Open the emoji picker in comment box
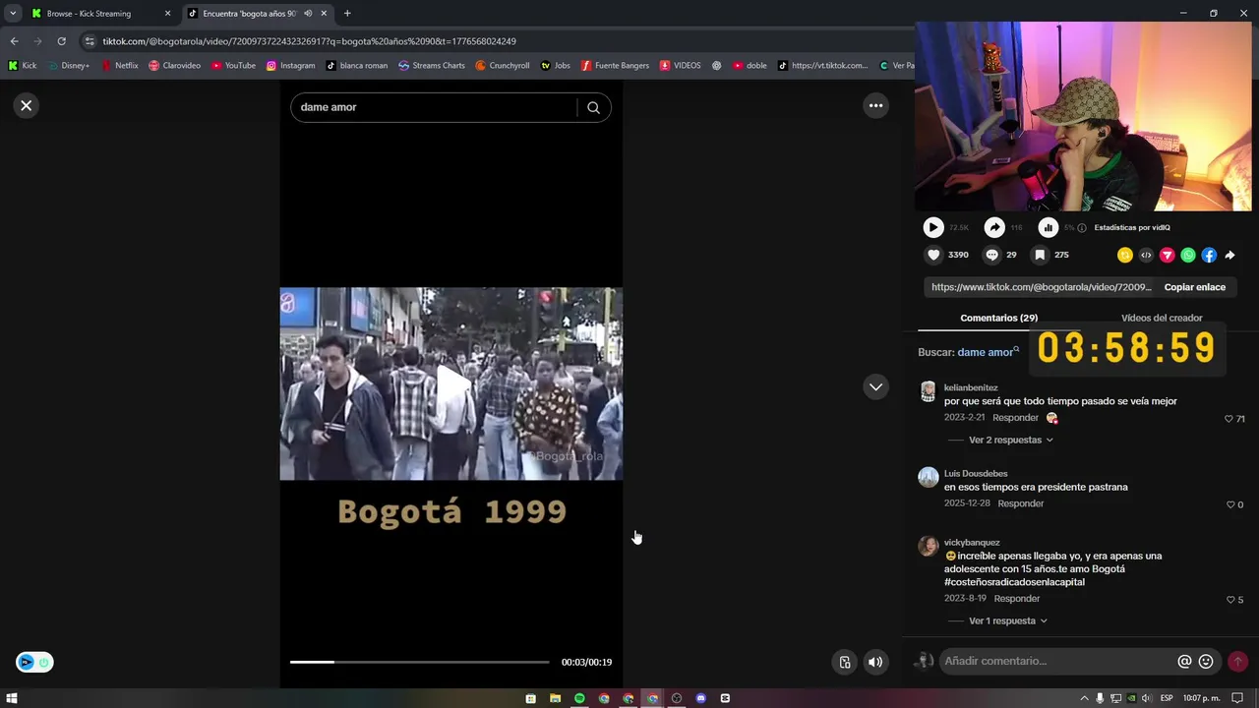 (1206, 662)
